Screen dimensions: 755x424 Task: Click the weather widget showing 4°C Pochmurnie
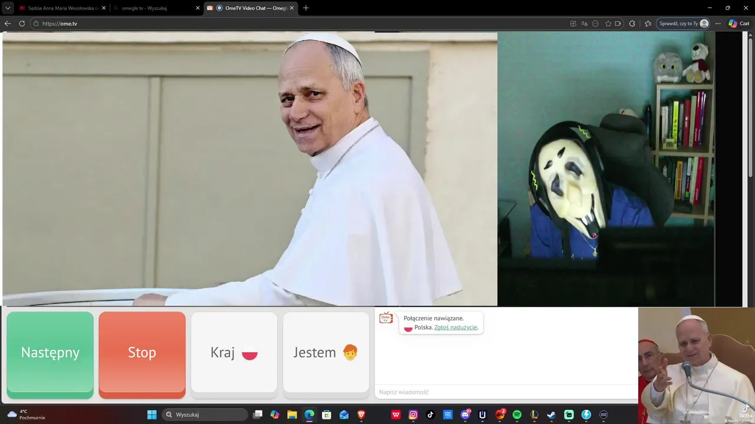coord(27,415)
